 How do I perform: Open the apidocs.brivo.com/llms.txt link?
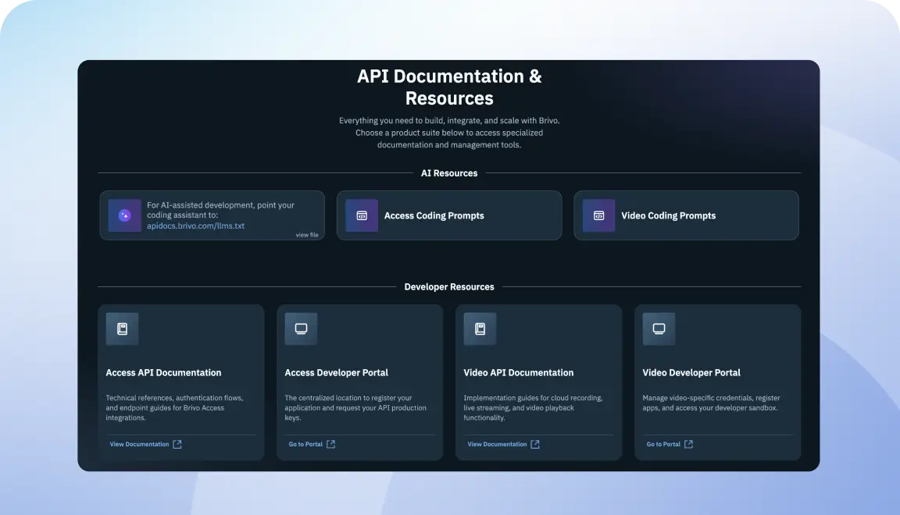click(x=196, y=226)
